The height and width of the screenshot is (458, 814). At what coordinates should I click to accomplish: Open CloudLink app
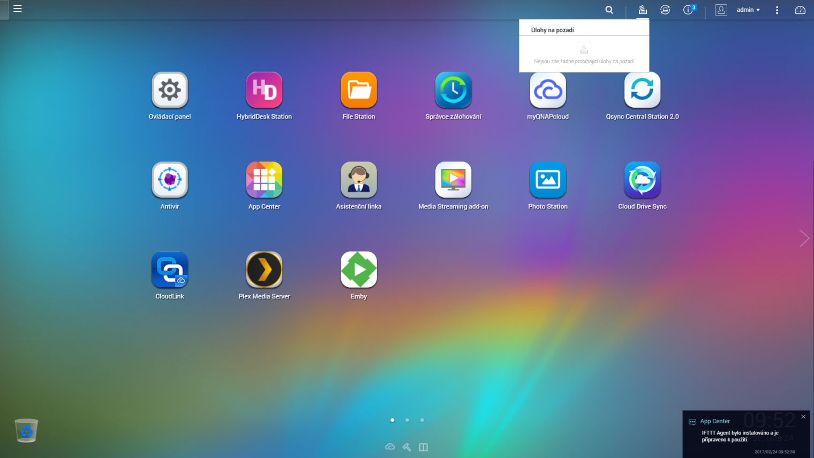[x=170, y=270]
